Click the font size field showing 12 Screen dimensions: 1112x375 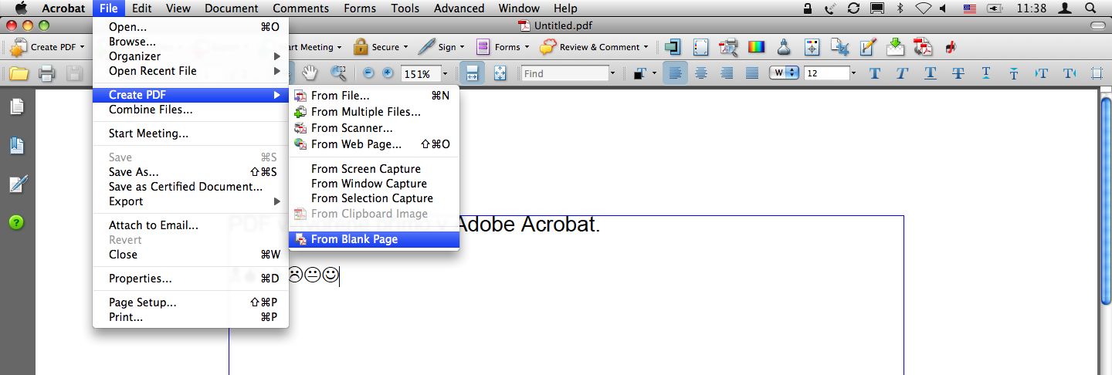(826, 74)
